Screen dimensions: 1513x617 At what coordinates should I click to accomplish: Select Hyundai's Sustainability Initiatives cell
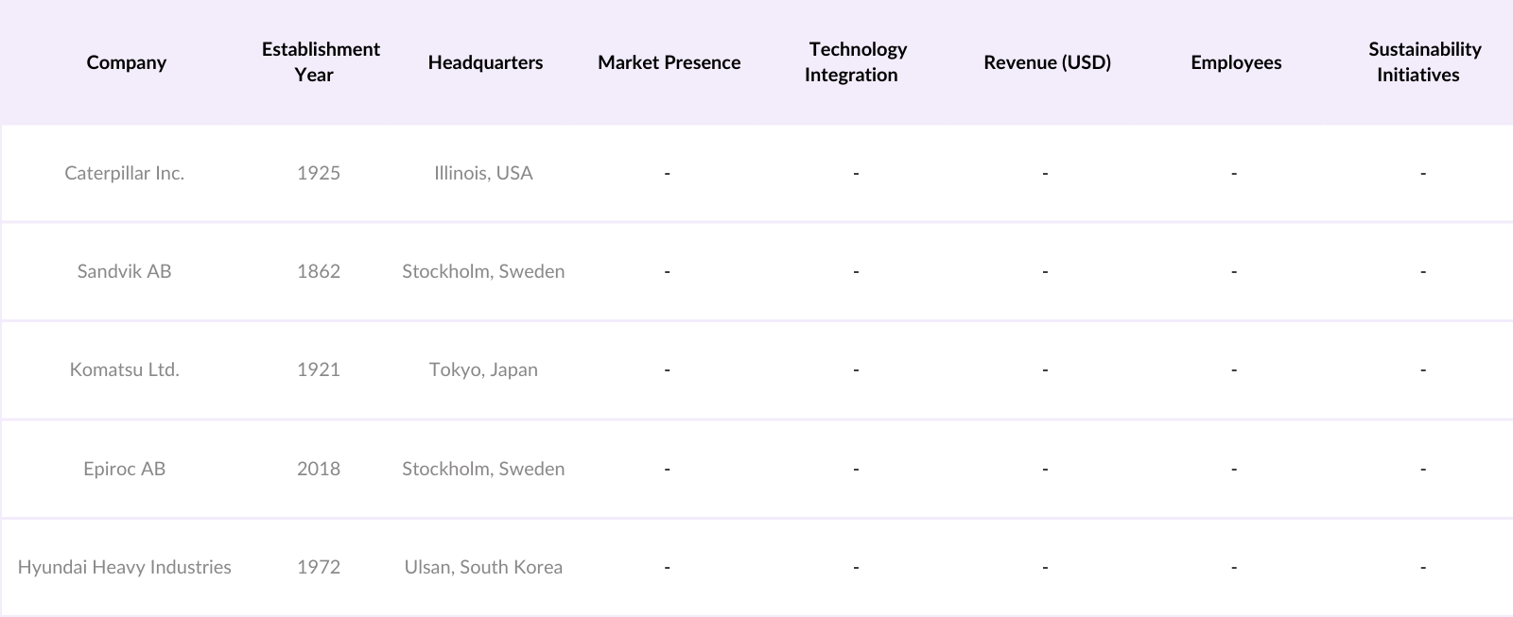pos(1423,567)
